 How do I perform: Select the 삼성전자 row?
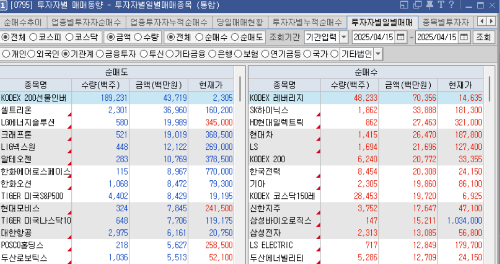click(366, 233)
